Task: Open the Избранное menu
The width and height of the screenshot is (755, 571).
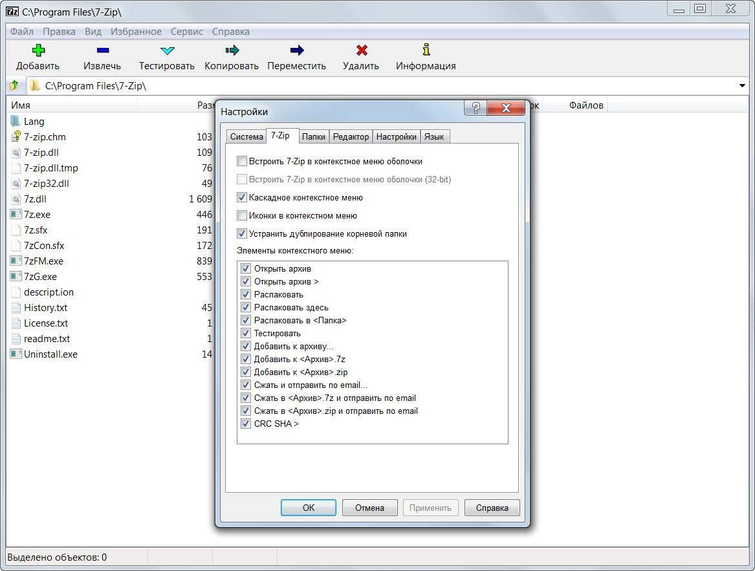Action: 136,32
